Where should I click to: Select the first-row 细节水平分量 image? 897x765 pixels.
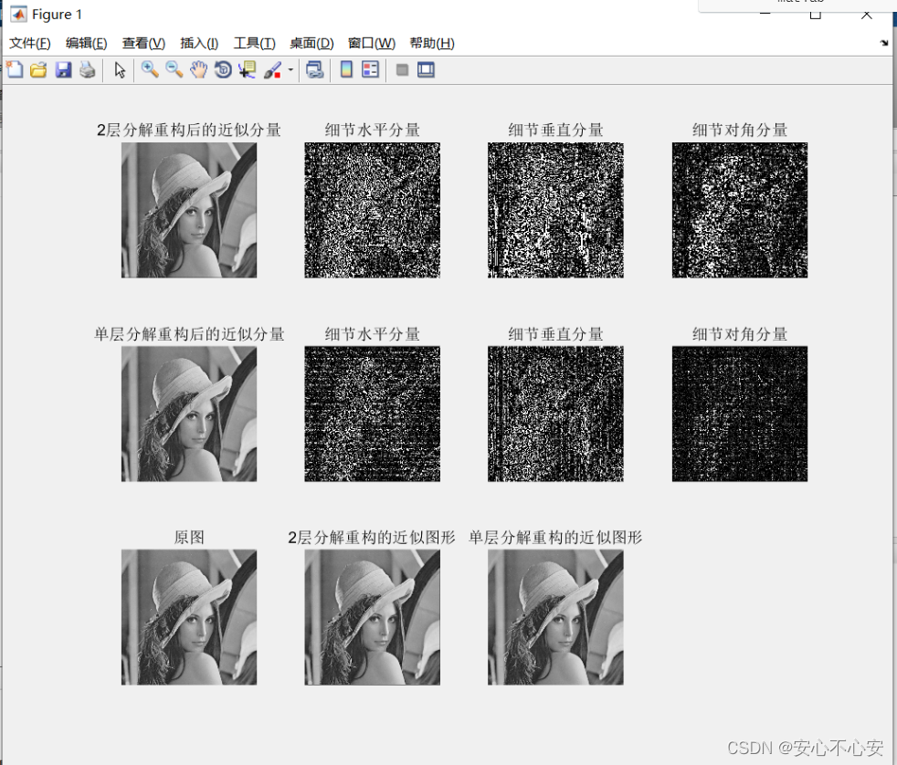pyautogui.click(x=373, y=210)
